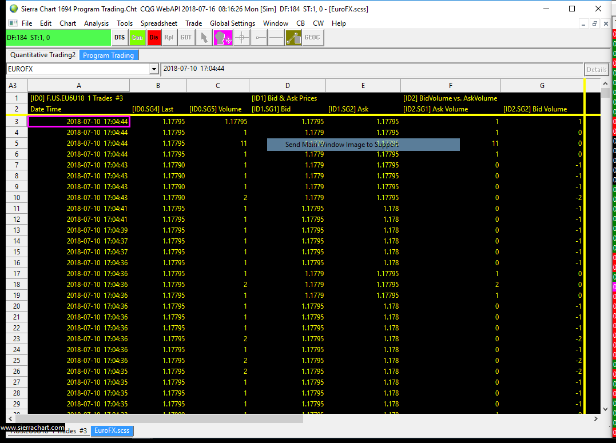Viewport: 616px width, 443px height.
Task: Click the magenta head chart tool icon
Action: (222, 38)
